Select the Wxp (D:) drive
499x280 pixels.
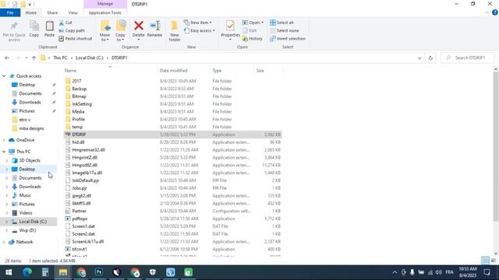tap(28, 230)
